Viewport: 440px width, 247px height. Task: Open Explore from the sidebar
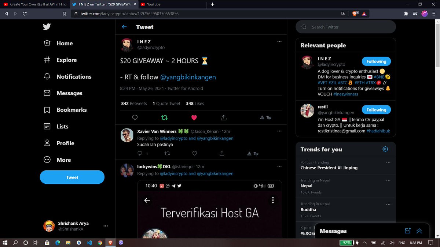point(60,60)
